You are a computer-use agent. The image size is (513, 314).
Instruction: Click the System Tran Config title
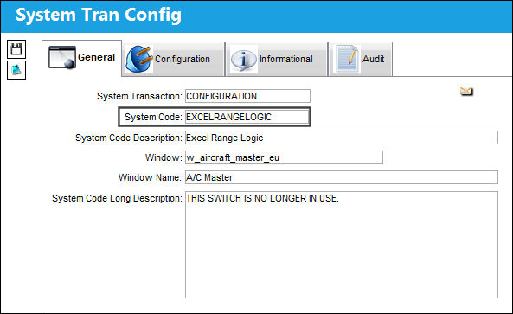point(99,15)
